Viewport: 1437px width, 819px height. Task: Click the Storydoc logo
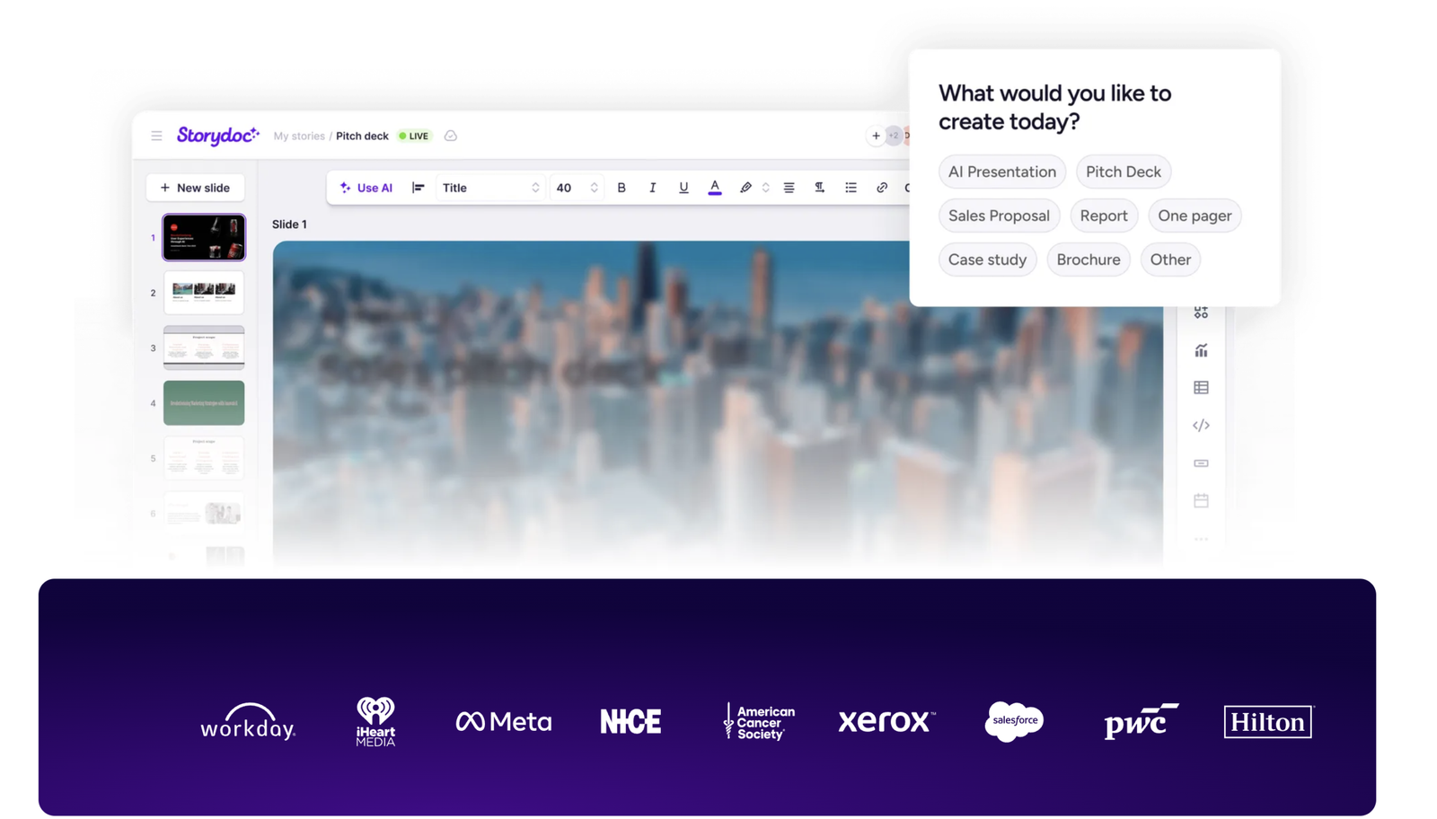tap(218, 136)
